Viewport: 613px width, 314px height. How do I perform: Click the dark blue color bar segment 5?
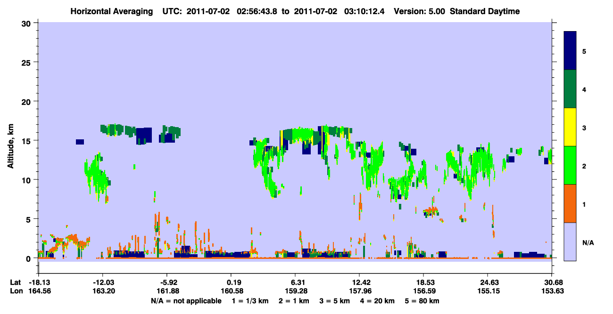coord(570,51)
